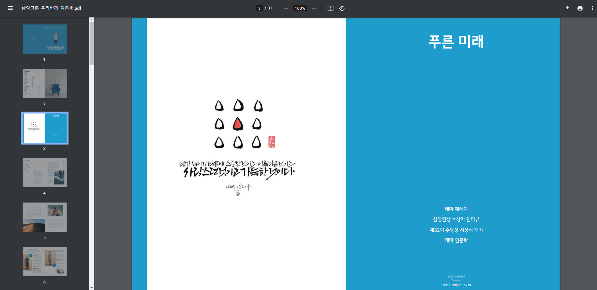Click the 100% zoom level field
This screenshot has height=290, width=597.
(300, 8)
